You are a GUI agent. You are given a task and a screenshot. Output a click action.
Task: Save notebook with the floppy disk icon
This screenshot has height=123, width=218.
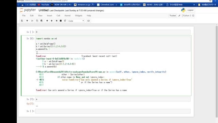tap(22, 21)
